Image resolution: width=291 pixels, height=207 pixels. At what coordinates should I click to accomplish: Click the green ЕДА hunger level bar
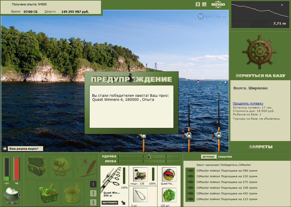point(7,169)
